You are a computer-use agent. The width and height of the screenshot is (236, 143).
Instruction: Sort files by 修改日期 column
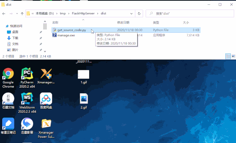123,22
